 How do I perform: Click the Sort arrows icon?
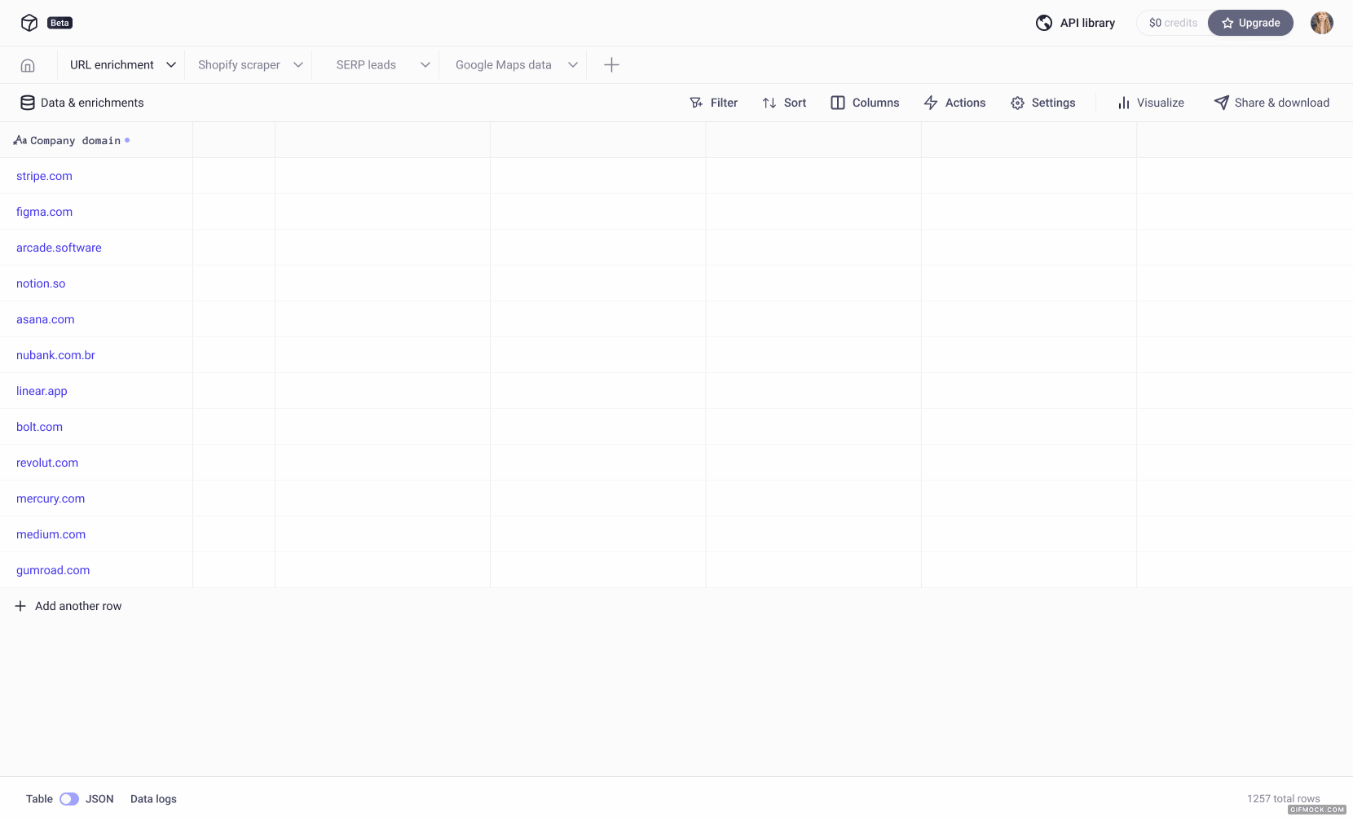point(769,103)
